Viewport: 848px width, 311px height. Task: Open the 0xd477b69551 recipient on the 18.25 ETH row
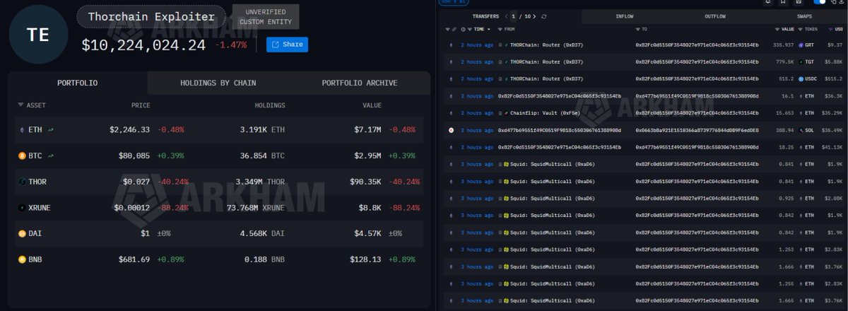pos(697,147)
